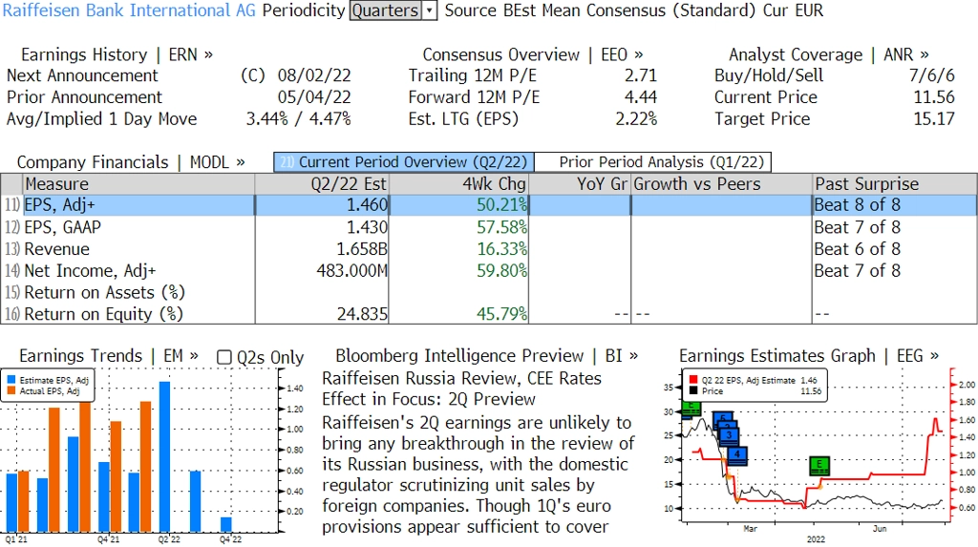Click the green E earnings marker near June
Viewport: 978px width, 547px height.
point(819,465)
